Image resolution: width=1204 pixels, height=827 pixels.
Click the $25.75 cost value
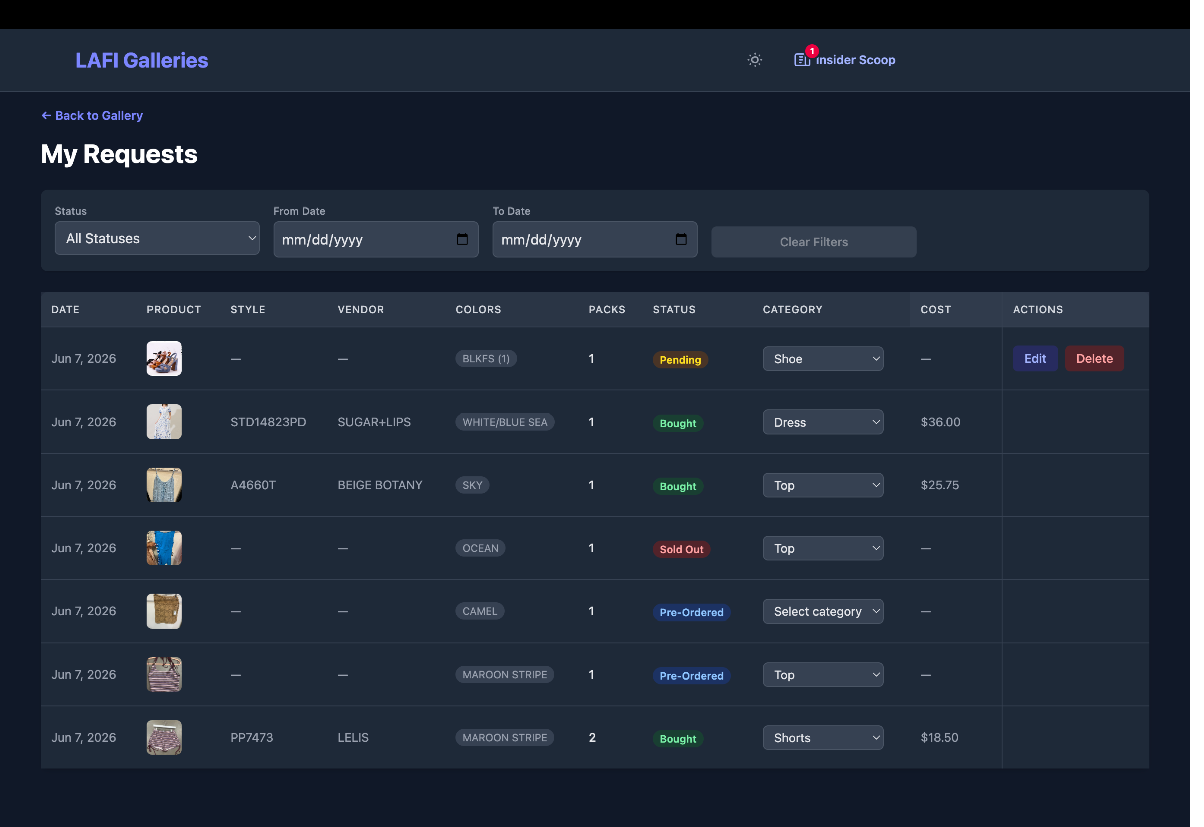940,486
